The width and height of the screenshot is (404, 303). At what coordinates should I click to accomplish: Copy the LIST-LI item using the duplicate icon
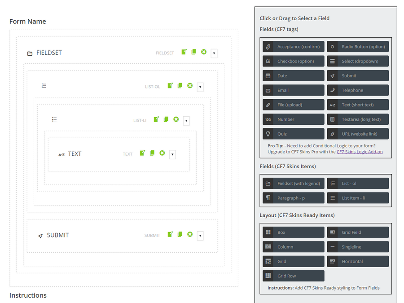pyautogui.click(x=166, y=119)
